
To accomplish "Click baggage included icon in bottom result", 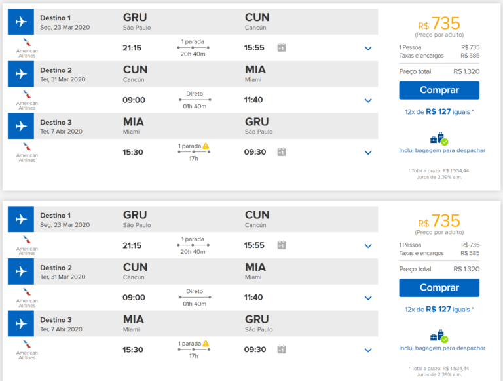I will click(439, 336).
